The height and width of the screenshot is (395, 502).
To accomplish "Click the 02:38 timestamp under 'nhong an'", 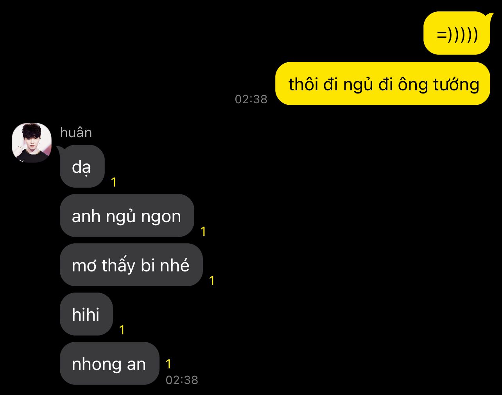I will (182, 380).
